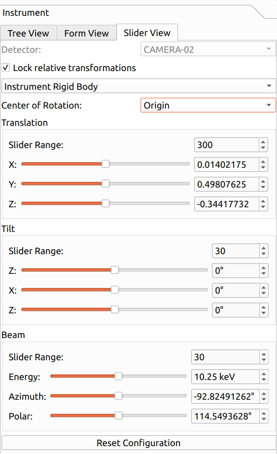The height and width of the screenshot is (454, 277).
Task: Increase the Translation Slider Range value
Action: point(263,142)
